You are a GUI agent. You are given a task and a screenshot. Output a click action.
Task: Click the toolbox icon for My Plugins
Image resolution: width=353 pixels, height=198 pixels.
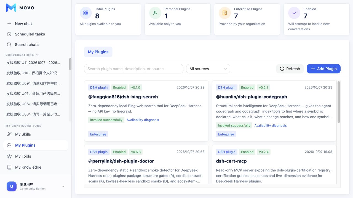click(9, 145)
